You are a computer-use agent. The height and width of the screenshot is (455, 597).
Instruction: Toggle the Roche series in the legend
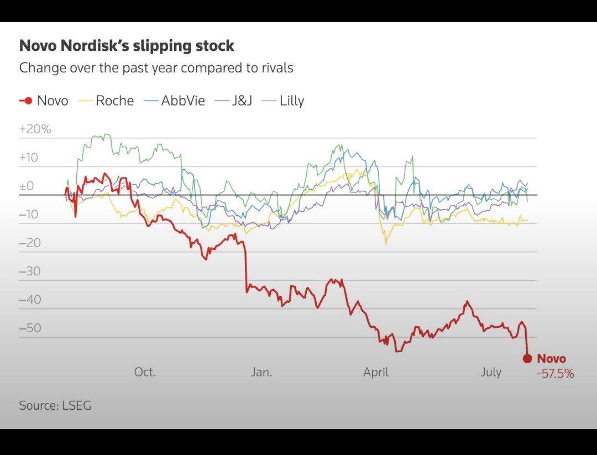(114, 101)
